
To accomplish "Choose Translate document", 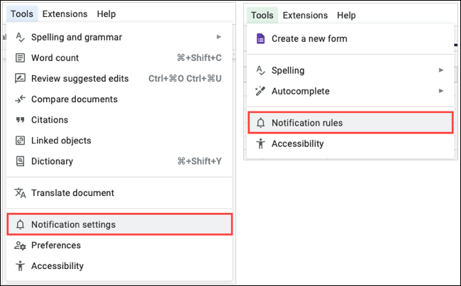I will [x=119, y=193].
